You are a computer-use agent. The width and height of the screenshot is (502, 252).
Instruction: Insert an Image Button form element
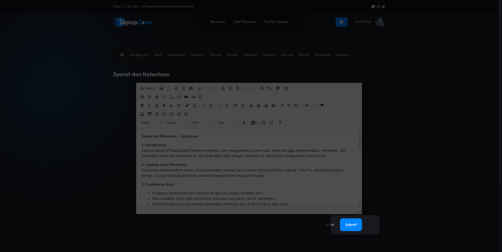(193, 97)
